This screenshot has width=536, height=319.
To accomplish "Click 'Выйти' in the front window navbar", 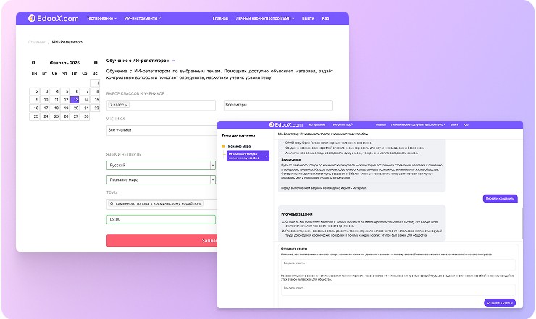I will [454, 124].
